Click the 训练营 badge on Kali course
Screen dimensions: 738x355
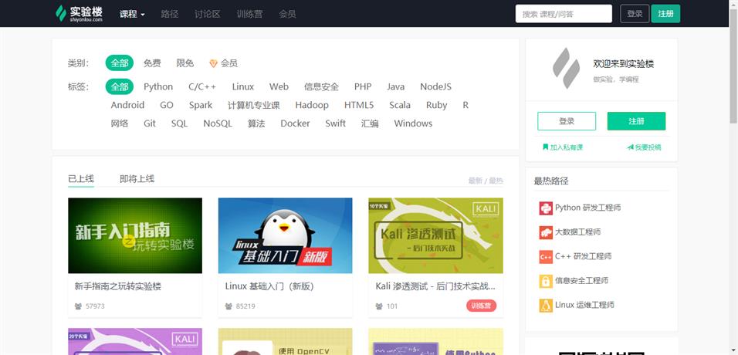[482, 306]
